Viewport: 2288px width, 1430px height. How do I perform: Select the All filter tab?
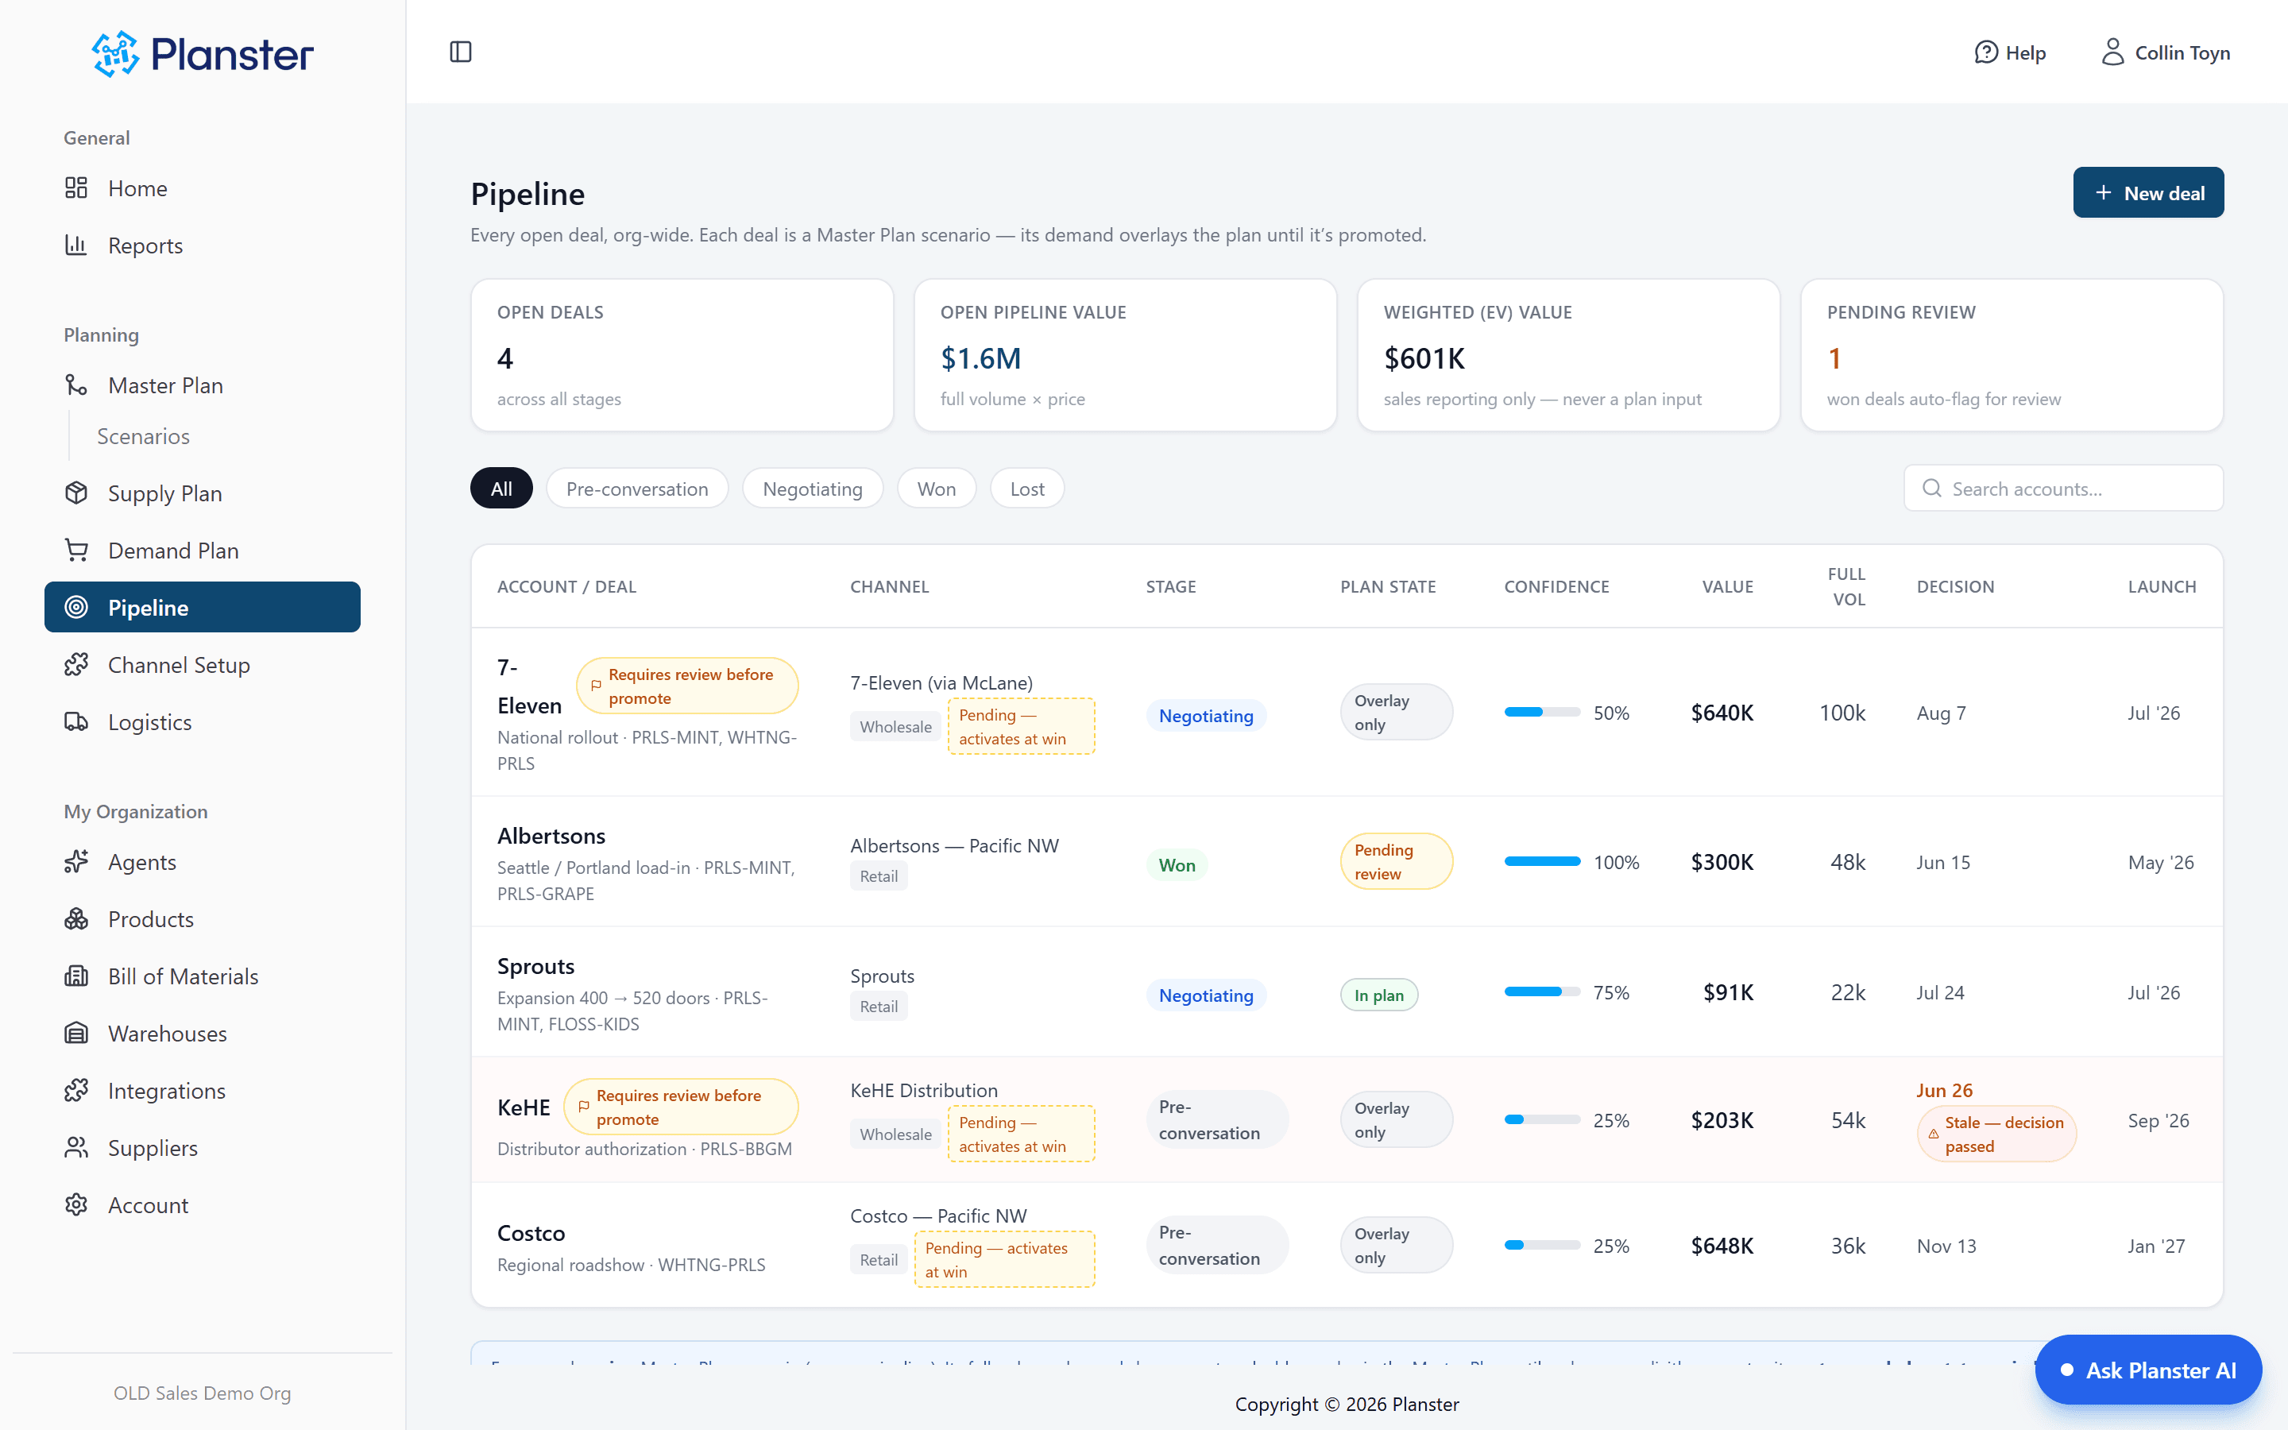tap(501, 488)
